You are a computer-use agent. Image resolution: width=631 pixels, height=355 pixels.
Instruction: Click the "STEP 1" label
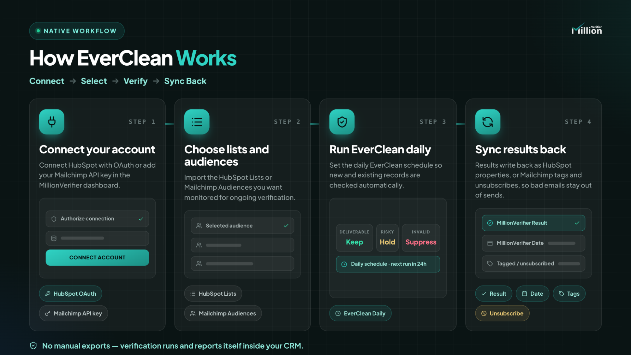tap(142, 122)
